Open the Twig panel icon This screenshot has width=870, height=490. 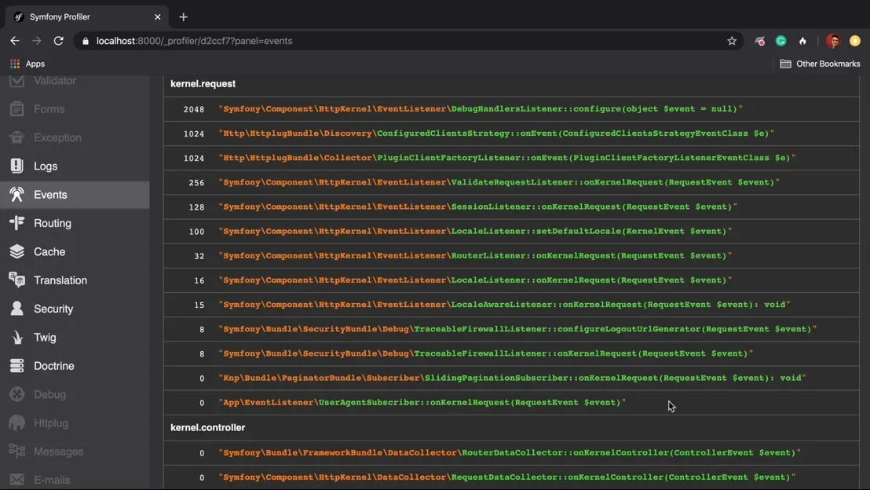coord(16,338)
